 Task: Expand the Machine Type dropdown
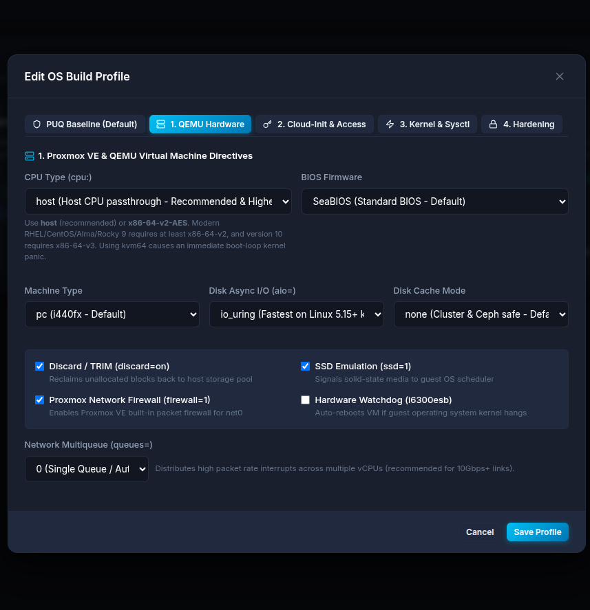tap(112, 314)
